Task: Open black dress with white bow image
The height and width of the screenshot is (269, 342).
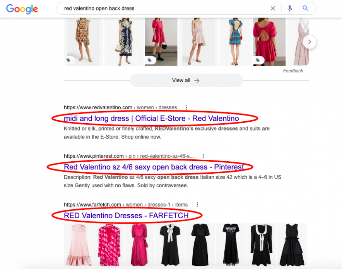Action: [170, 245]
